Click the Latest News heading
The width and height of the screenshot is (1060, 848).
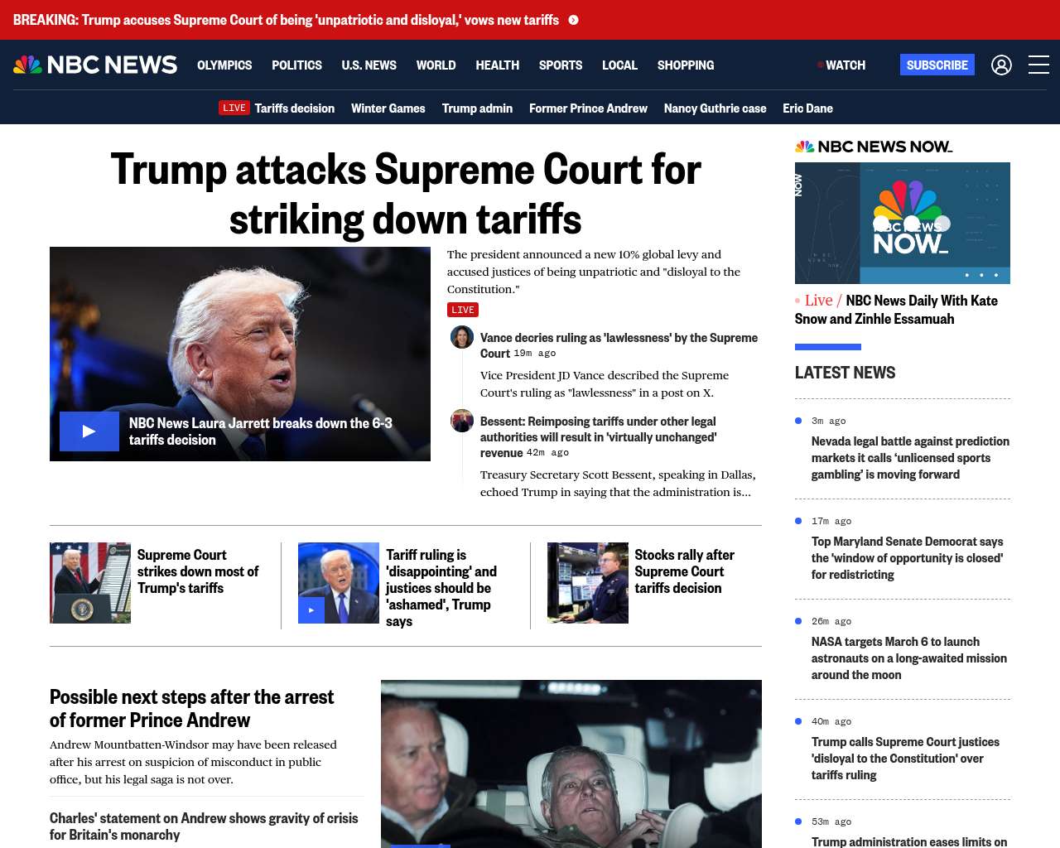(x=846, y=373)
